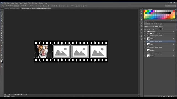Open the Essentials workspace dropdown

171,6
